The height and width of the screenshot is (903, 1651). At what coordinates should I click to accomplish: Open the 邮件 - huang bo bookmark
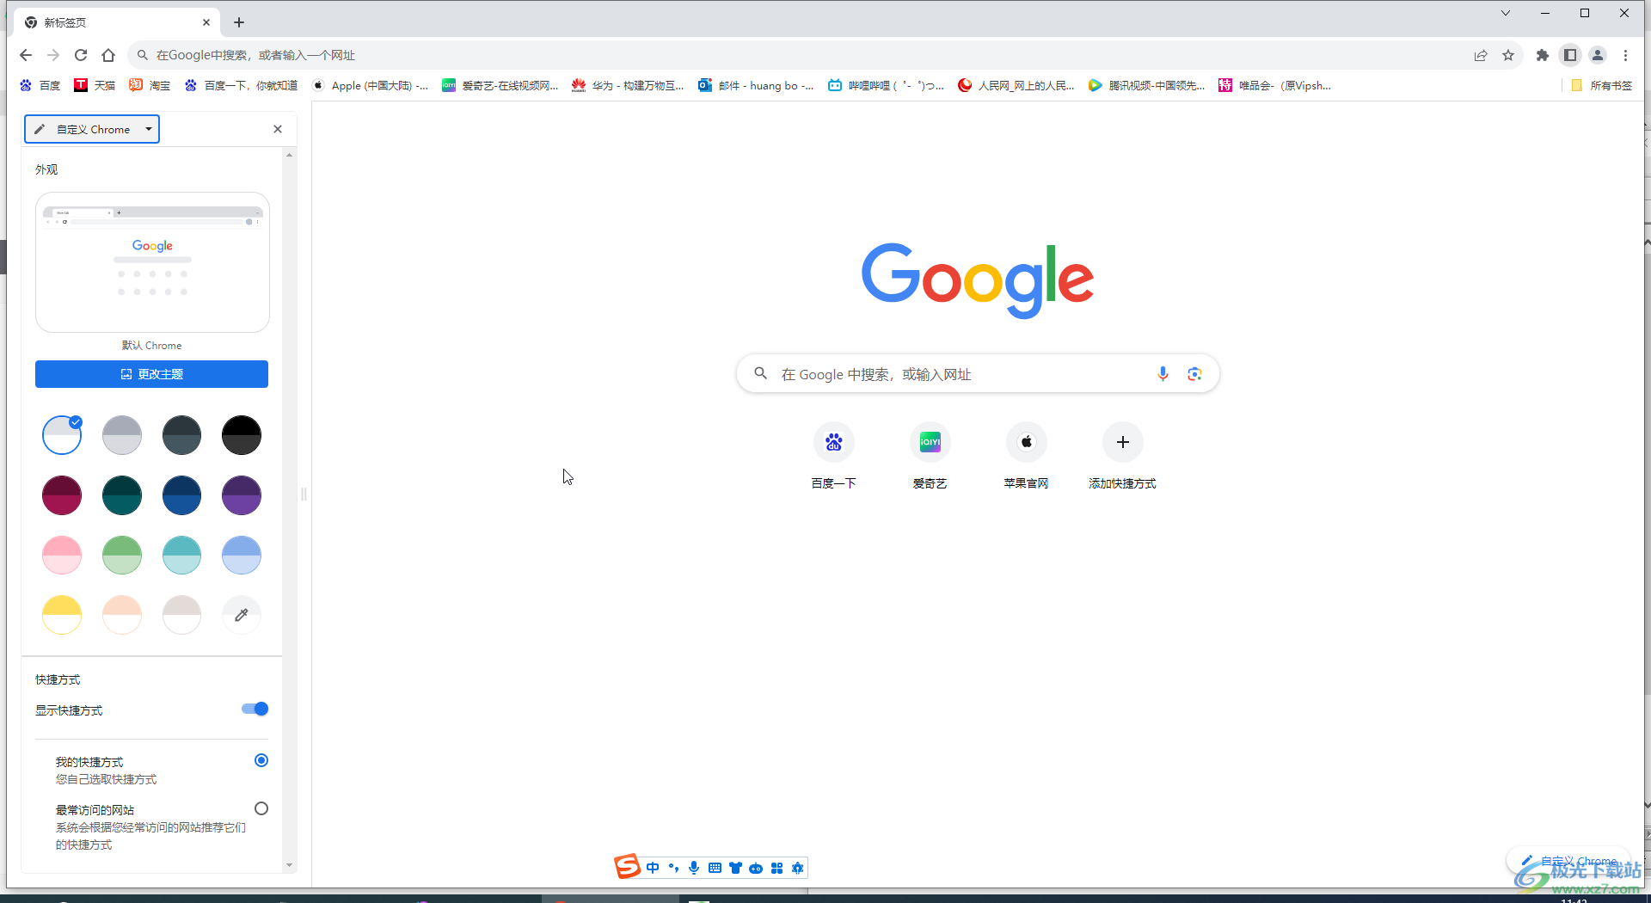tap(756, 85)
